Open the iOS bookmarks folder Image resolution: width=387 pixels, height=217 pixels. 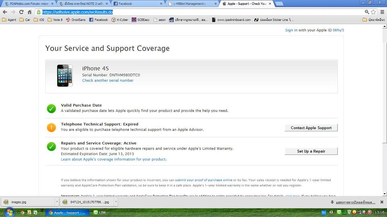39,20
